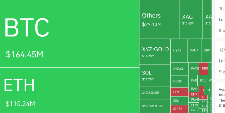Open the Others $27.13M block
The width and height of the screenshot is (225, 113).
159,20
